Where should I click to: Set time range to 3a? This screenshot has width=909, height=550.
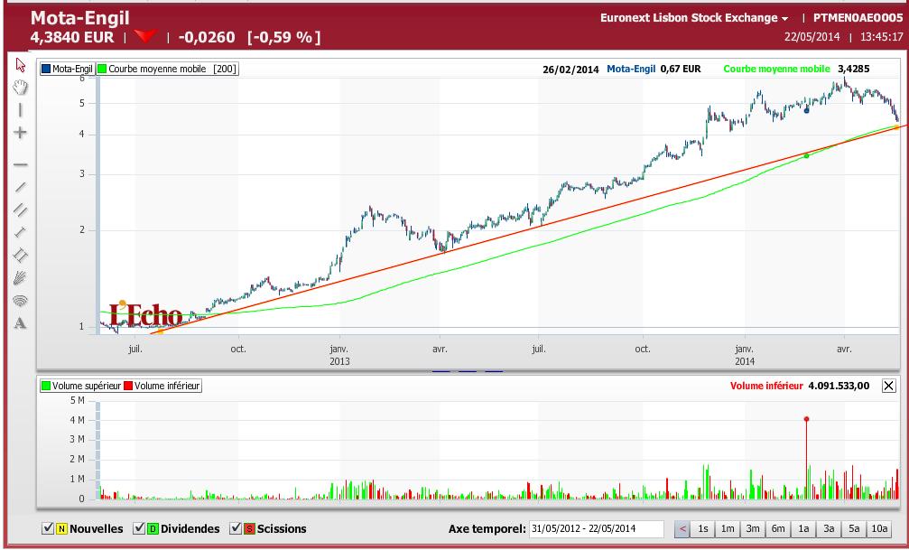829,528
